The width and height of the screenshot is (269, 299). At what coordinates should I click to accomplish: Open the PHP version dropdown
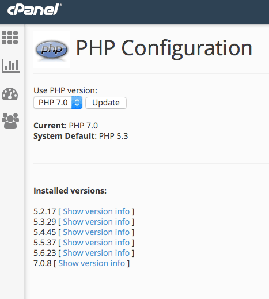(x=58, y=103)
